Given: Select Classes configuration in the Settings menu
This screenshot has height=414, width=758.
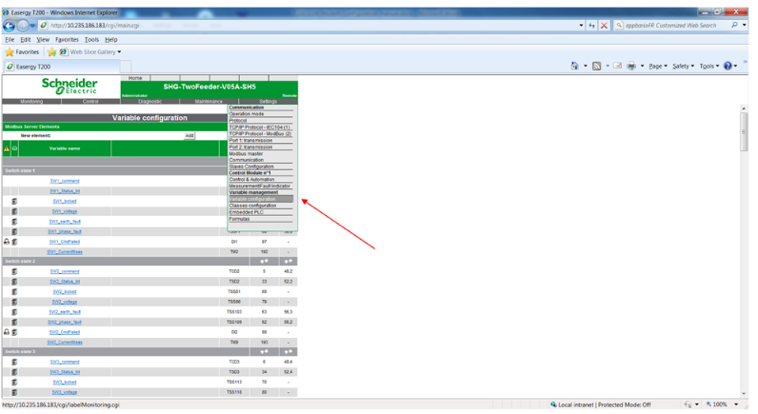Looking at the screenshot, I should (x=253, y=206).
